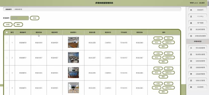This screenshot has height=95, width=209.
Task: Expand the 设备信息管理 sidebar menu
Action: pos(198,61)
